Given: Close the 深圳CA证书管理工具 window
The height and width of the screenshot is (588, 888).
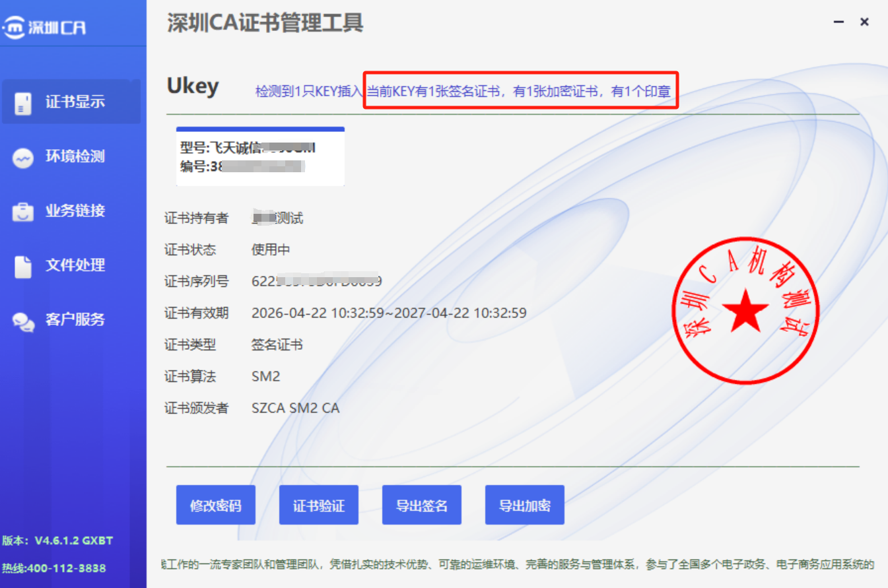Looking at the screenshot, I should [x=864, y=22].
